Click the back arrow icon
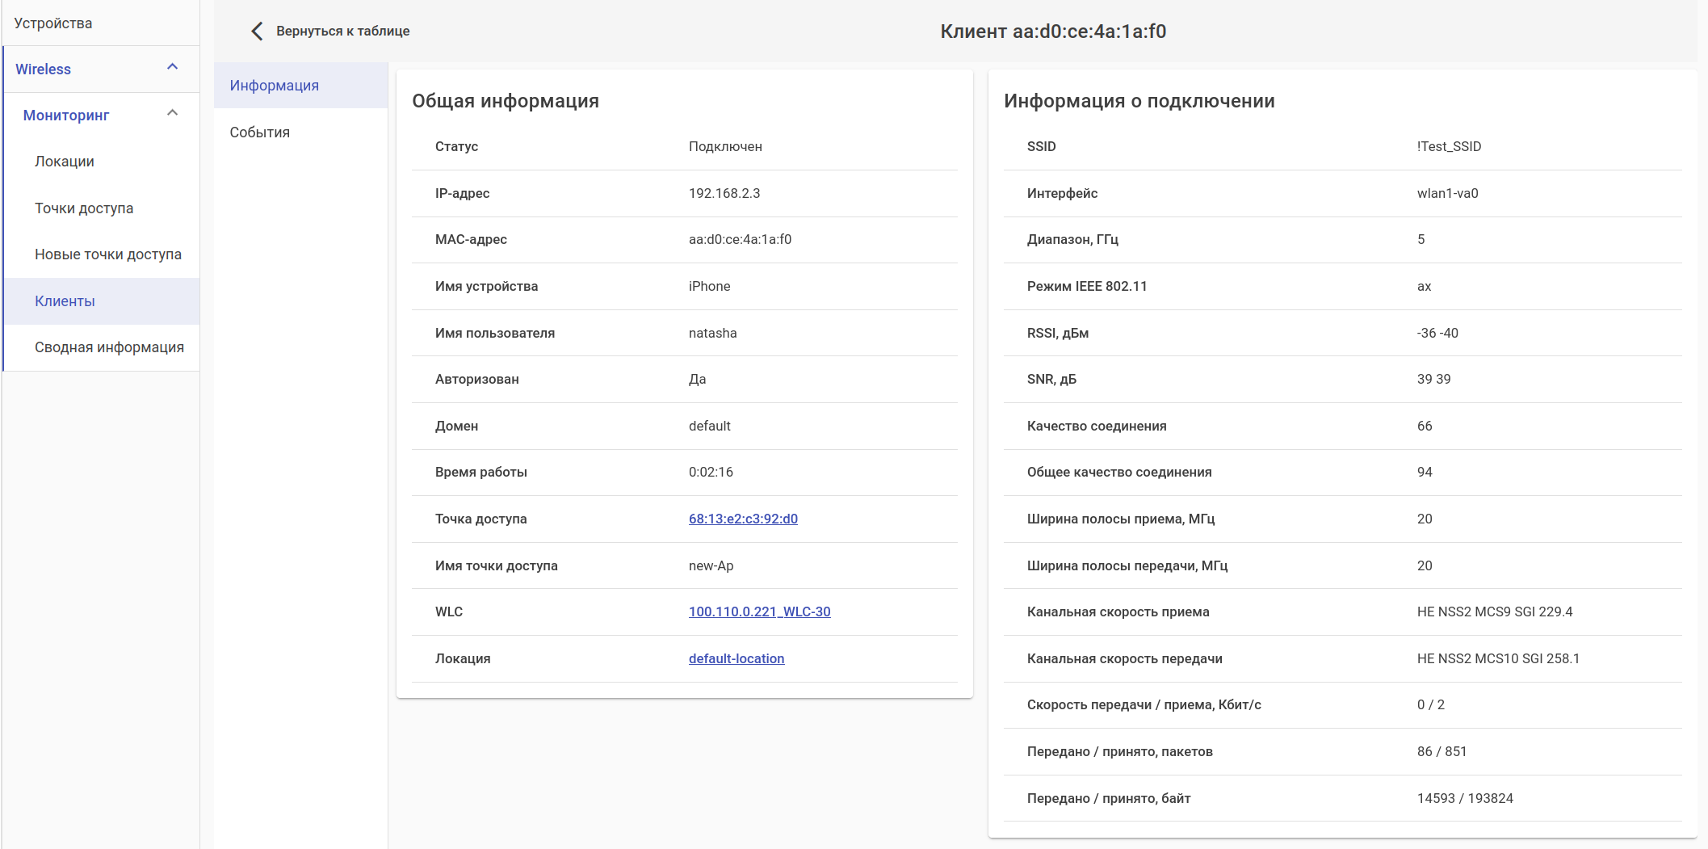Screen dimensions: 1708x849 257,32
